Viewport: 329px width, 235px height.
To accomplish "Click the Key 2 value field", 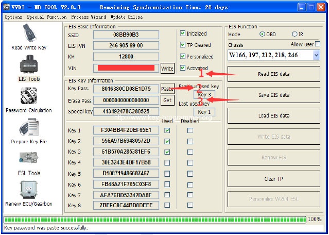I will [126, 141].
